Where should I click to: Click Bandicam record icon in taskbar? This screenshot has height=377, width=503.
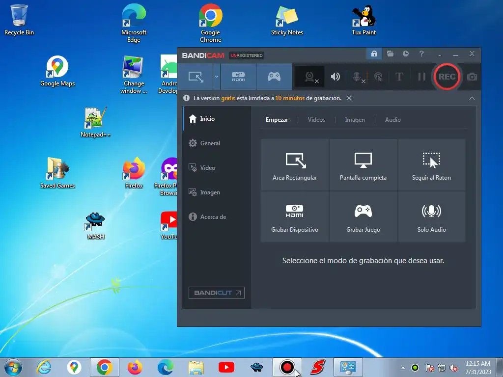click(x=287, y=367)
